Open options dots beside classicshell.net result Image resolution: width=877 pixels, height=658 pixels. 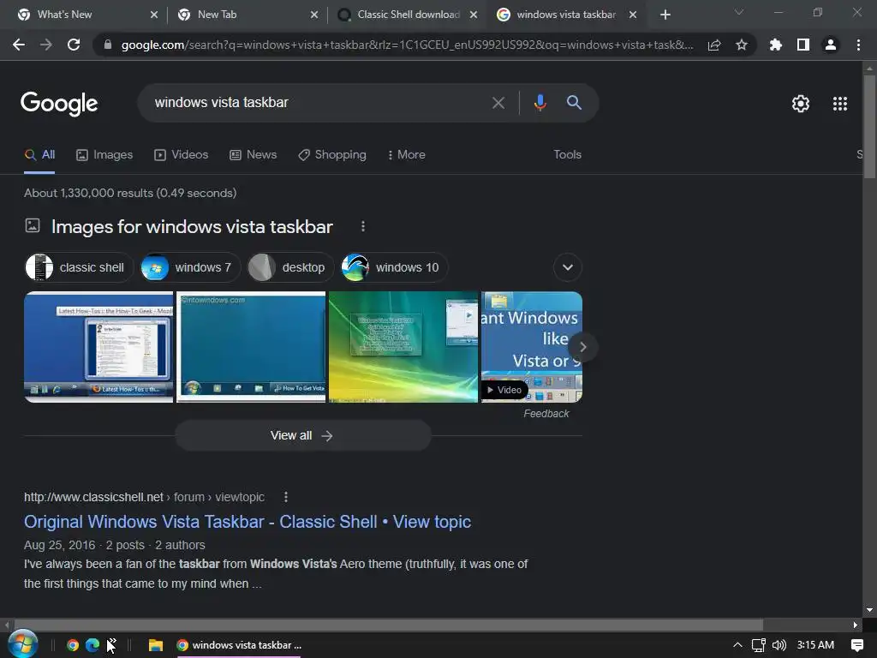tap(286, 497)
